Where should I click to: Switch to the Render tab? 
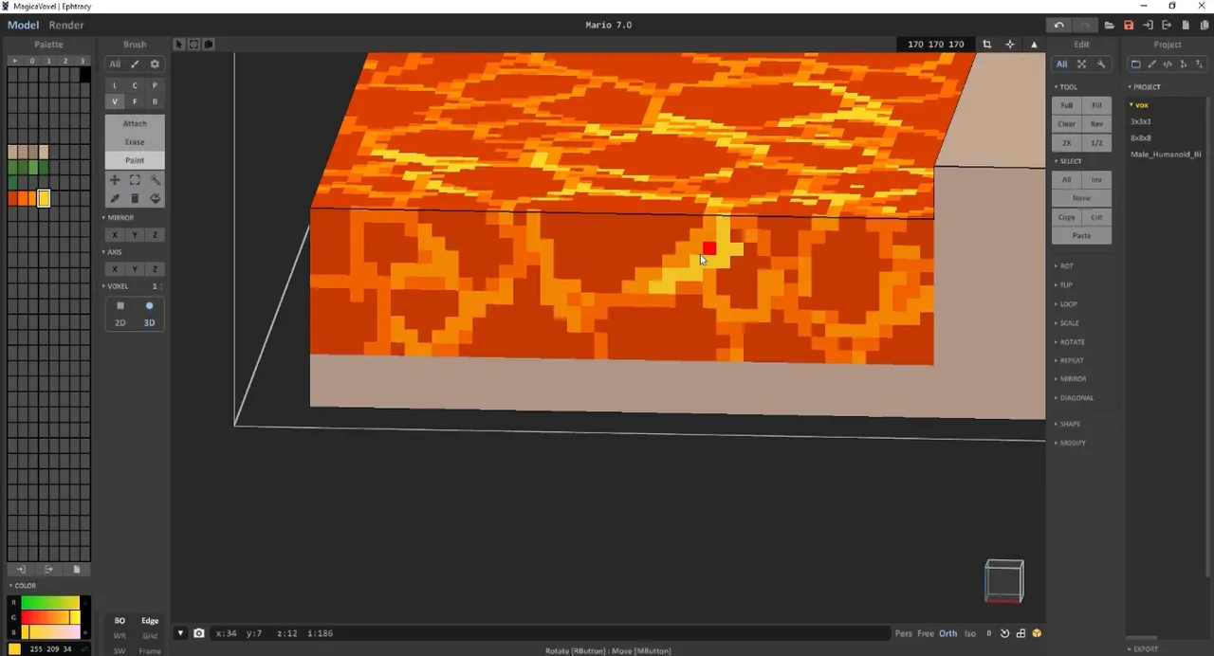coord(66,25)
